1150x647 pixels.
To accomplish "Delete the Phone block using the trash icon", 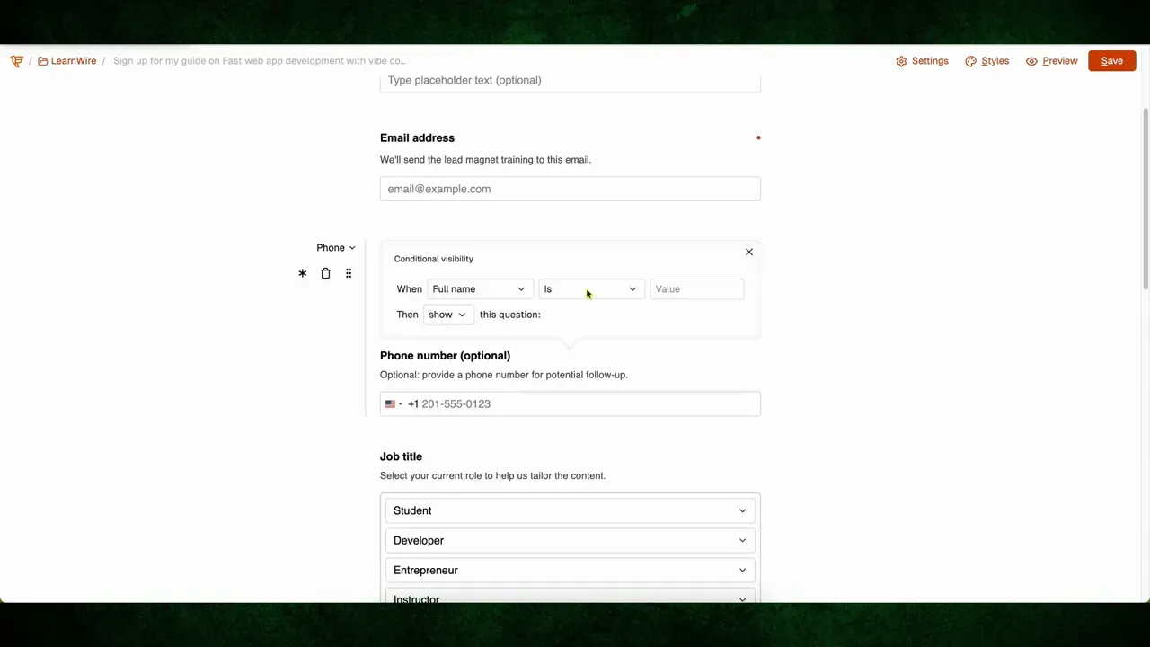I will 325,273.
